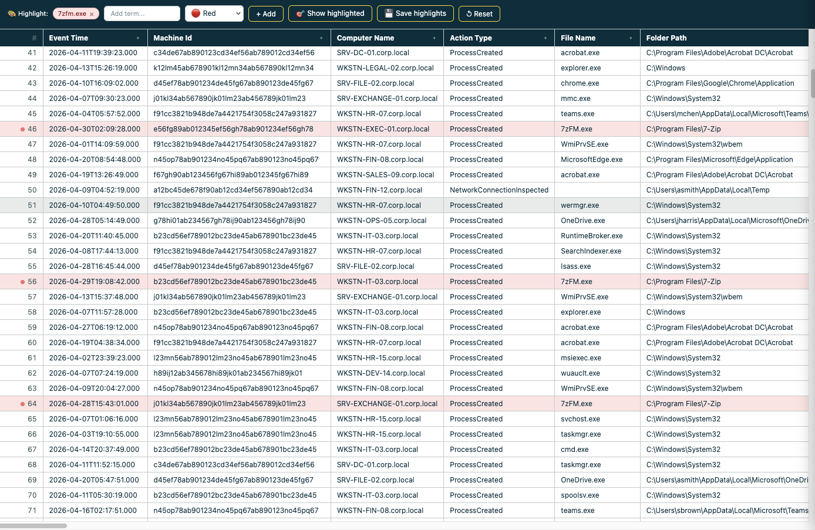Open the File Name column filter arrow
815x530 pixels.
pyautogui.click(x=631, y=38)
